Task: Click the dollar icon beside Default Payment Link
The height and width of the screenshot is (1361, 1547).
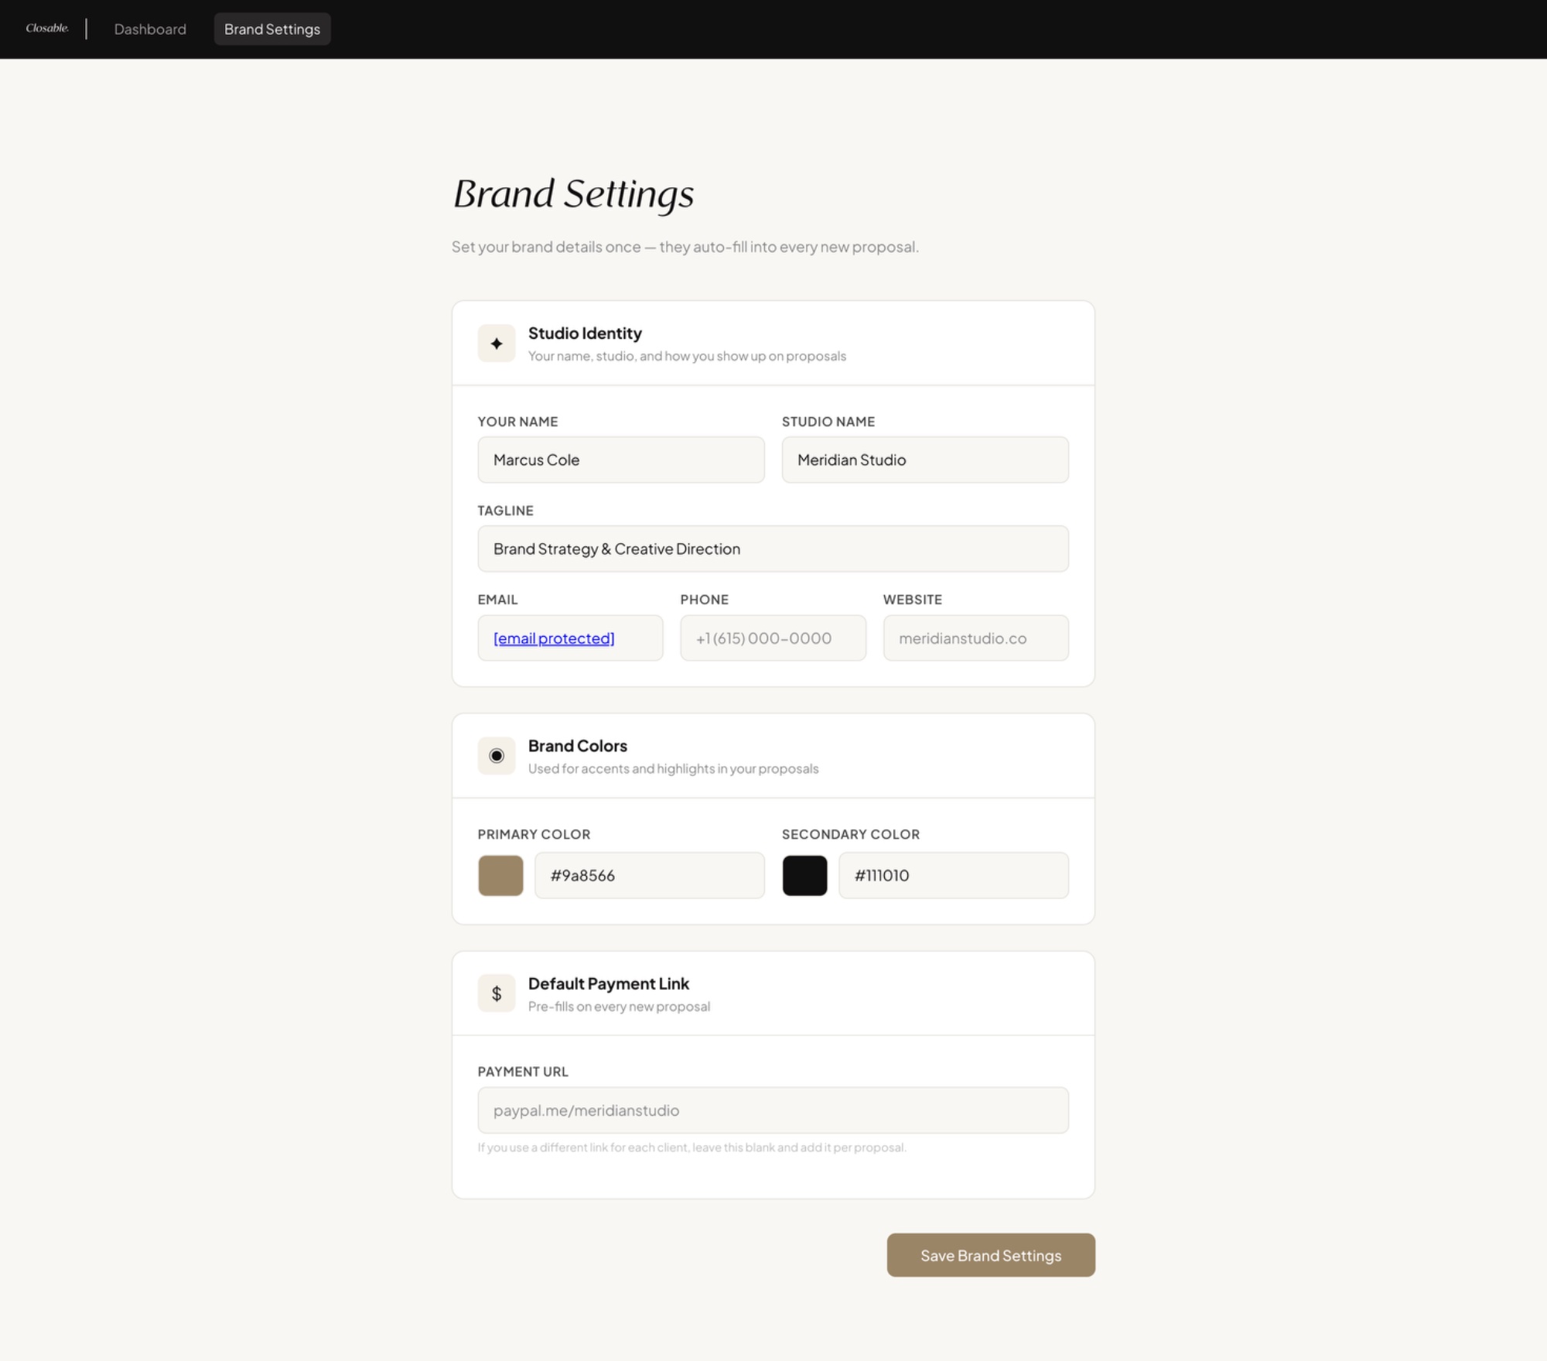Action: coord(497,993)
